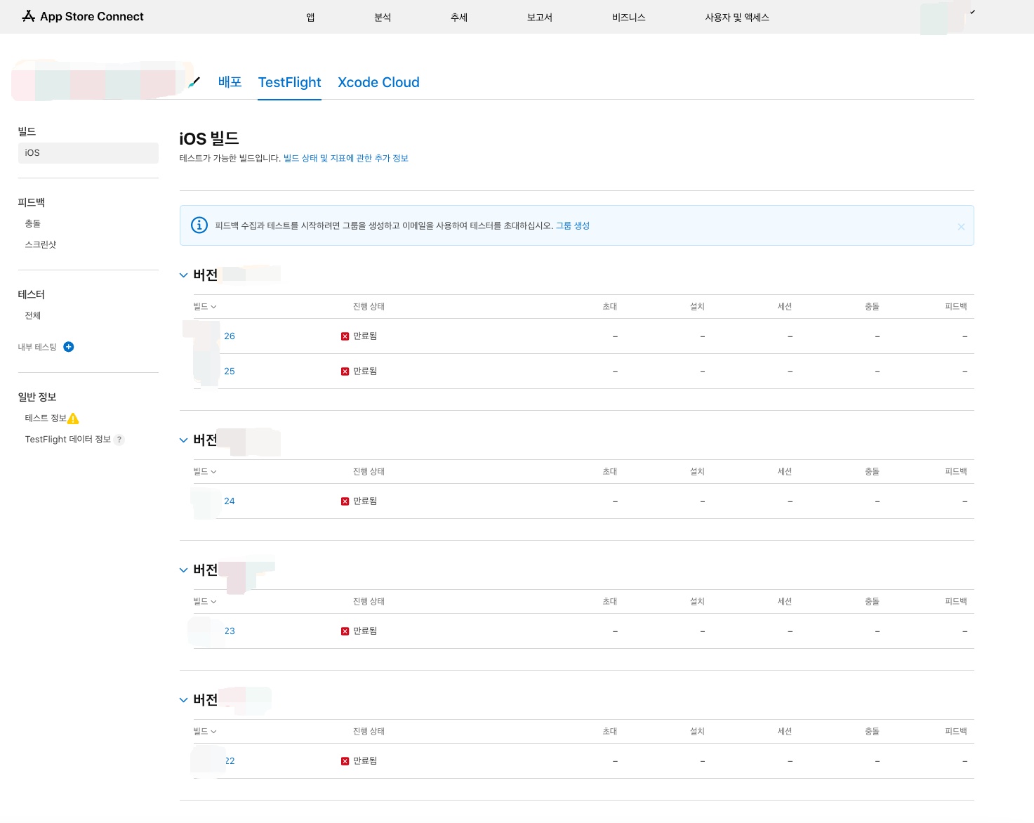Screen dimensions: 1034x823
Task: Click the red expired icon for build 24
Action: (x=345, y=501)
